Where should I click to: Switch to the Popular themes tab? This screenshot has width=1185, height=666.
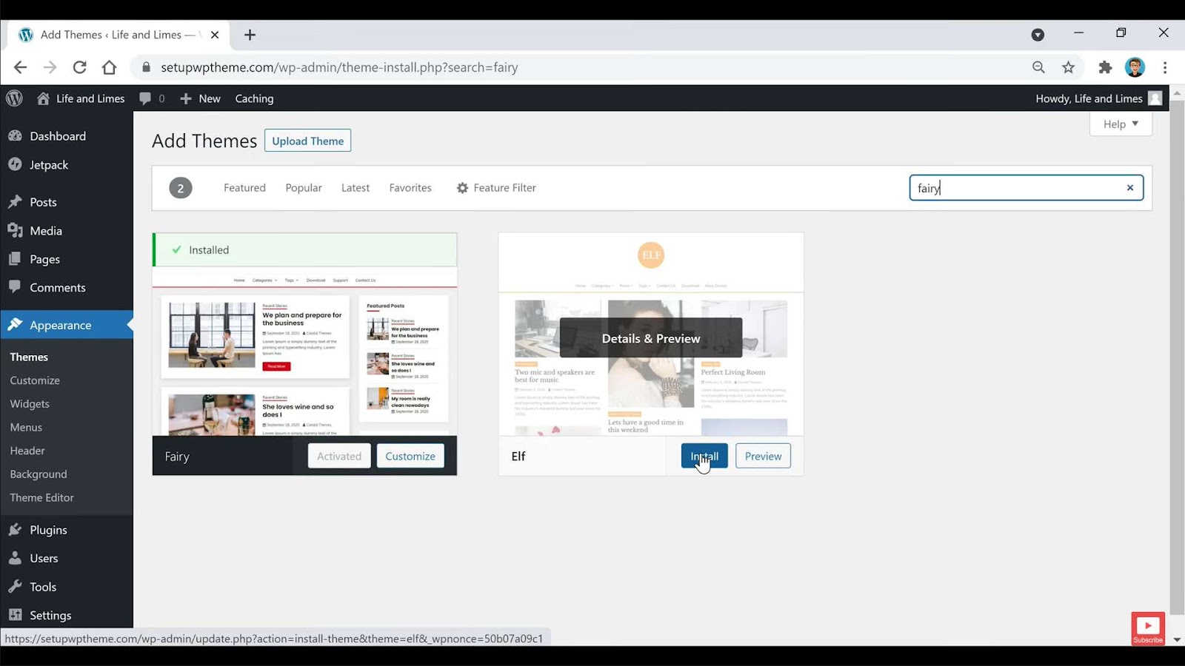(303, 187)
